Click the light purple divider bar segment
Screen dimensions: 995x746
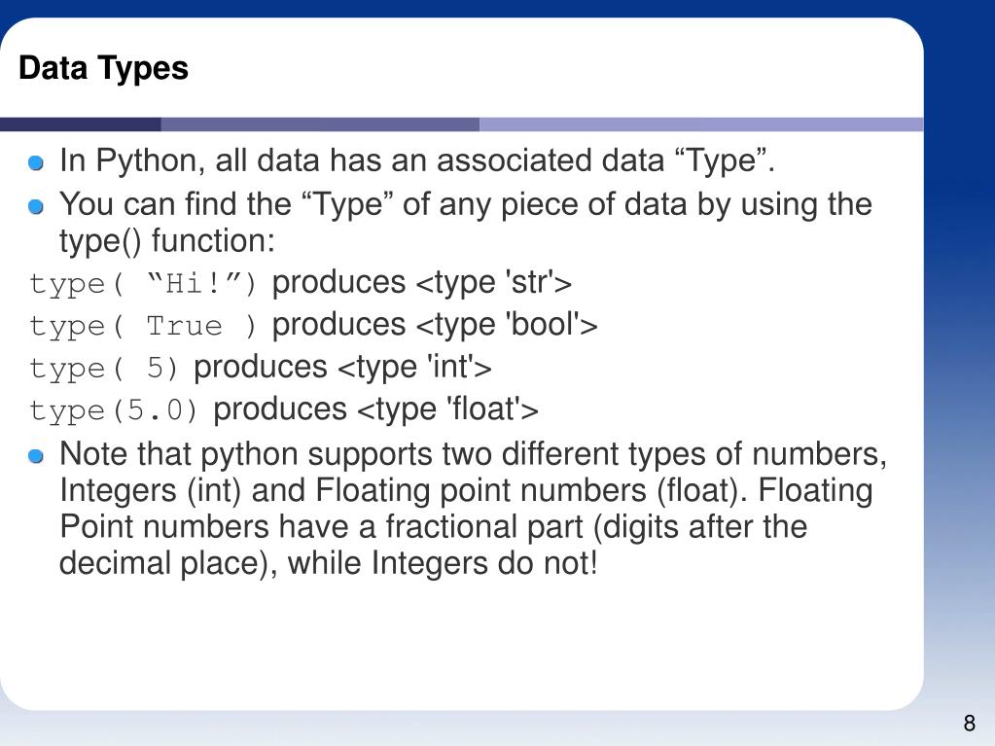(701, 124)
